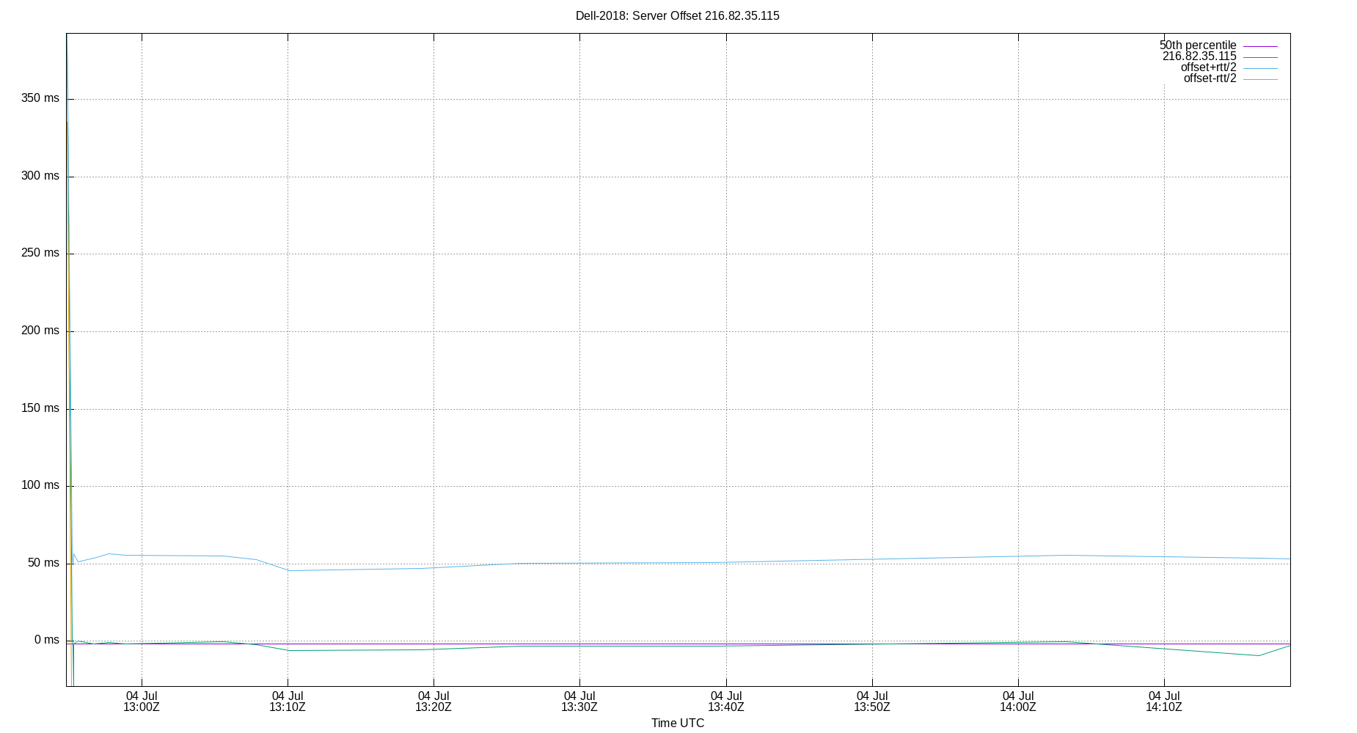This screenshot has width=1357, height=733.
Task: Select the "04 Jul 13:30Z" time label
Action: (579, 701)
